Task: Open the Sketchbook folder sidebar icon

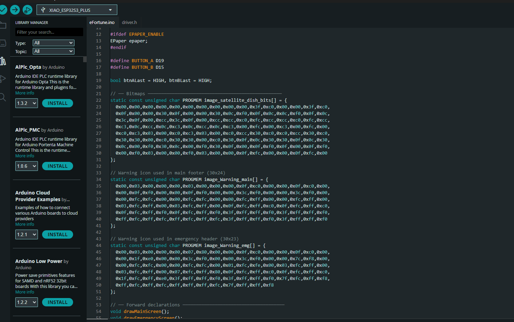Action: click(x=3, y=25)
